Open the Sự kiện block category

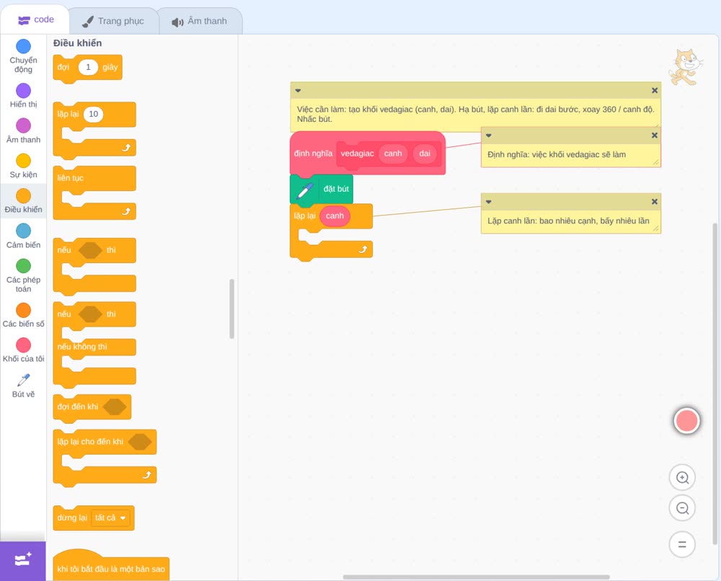(24, 166)
